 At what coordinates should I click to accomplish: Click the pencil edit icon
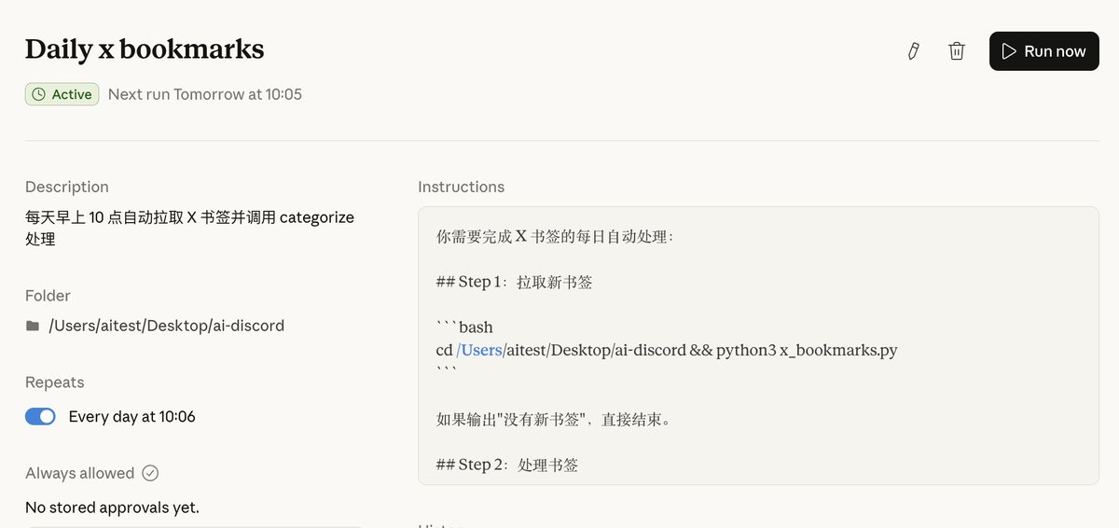pos(914,51)
